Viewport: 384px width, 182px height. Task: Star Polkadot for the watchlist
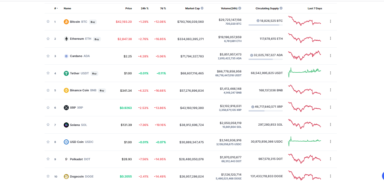coord(48,159)
